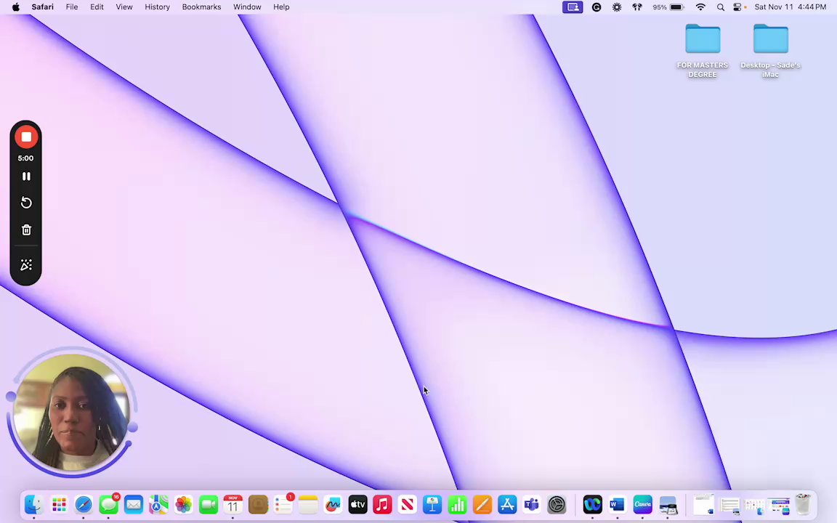Open Maps from the Dock
This screenshot has width=837, height=523.
coord(158,504)
